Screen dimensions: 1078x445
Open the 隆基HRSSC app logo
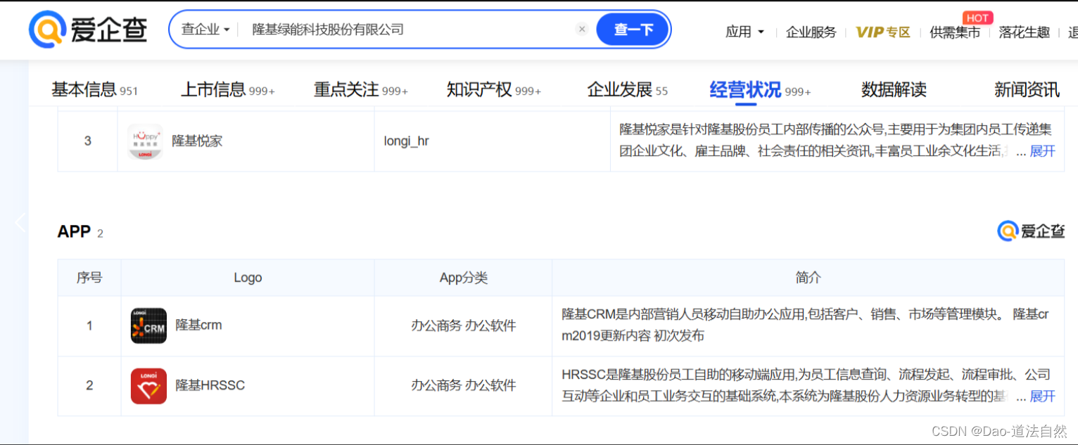[148, 386]
